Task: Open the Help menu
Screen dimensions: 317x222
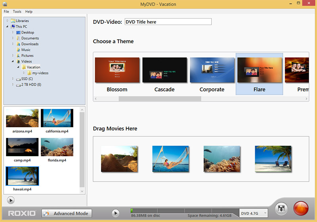Action: click(29, 11)
